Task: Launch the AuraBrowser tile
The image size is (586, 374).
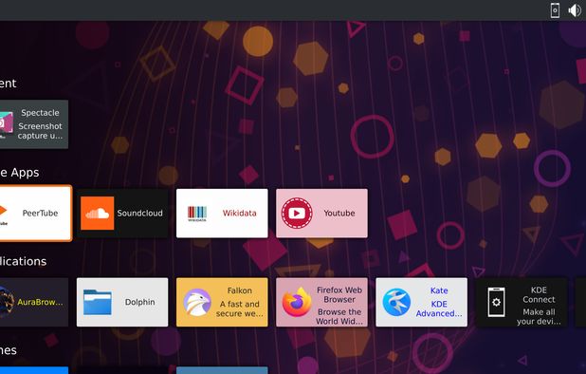Action: point(34,302)
